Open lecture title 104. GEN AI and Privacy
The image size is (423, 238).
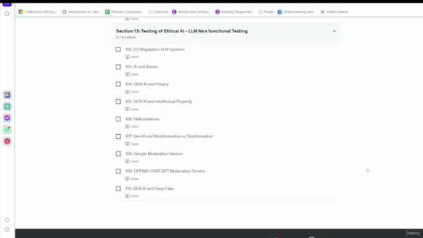tap(147, 84)
